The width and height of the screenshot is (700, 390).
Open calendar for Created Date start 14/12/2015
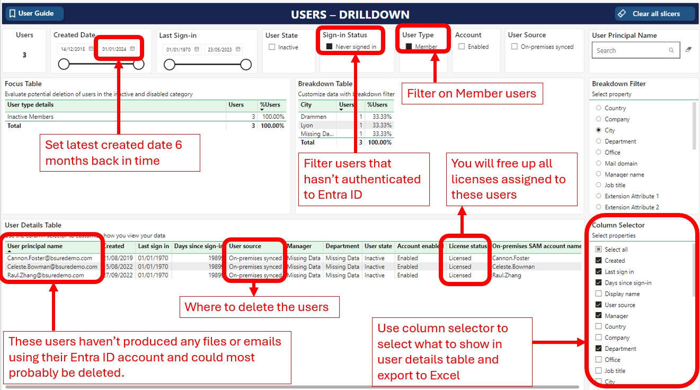88,49
